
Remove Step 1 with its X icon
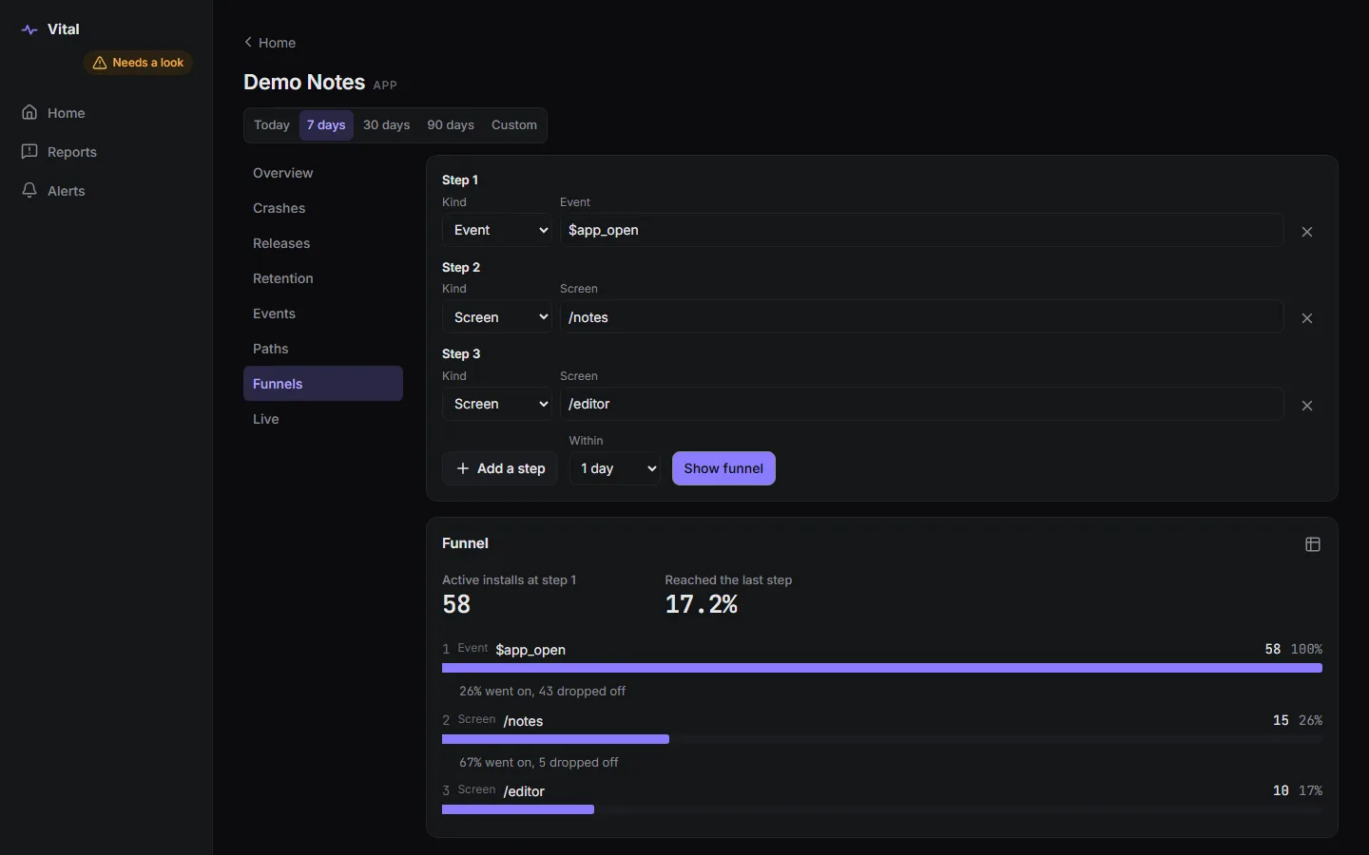click(x=1307, y=232)
